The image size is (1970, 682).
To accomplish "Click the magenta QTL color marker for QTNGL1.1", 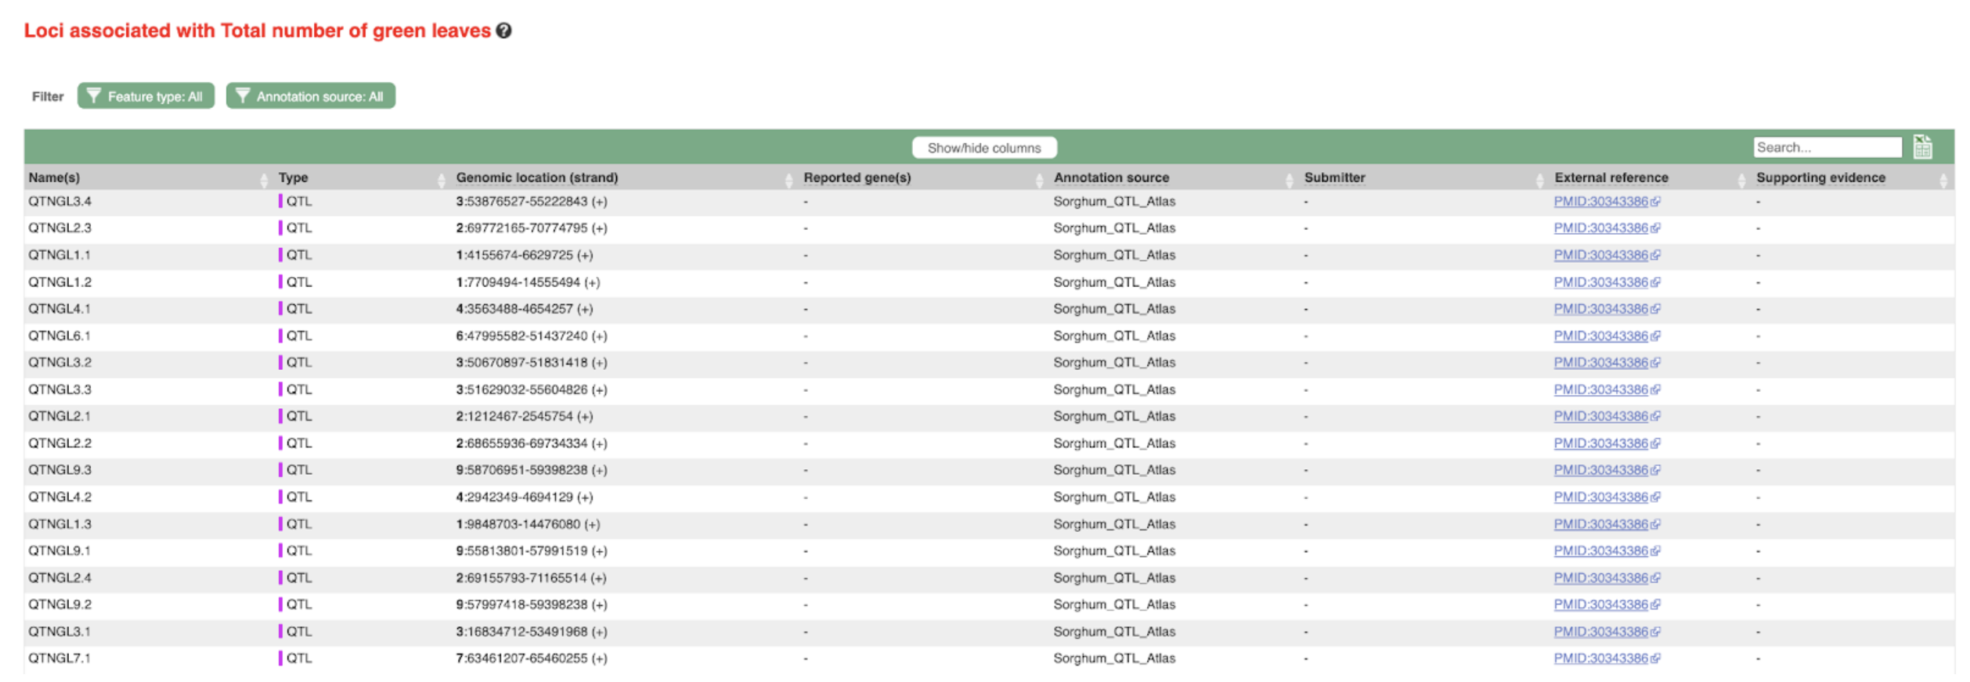I will tap(280, 255).
